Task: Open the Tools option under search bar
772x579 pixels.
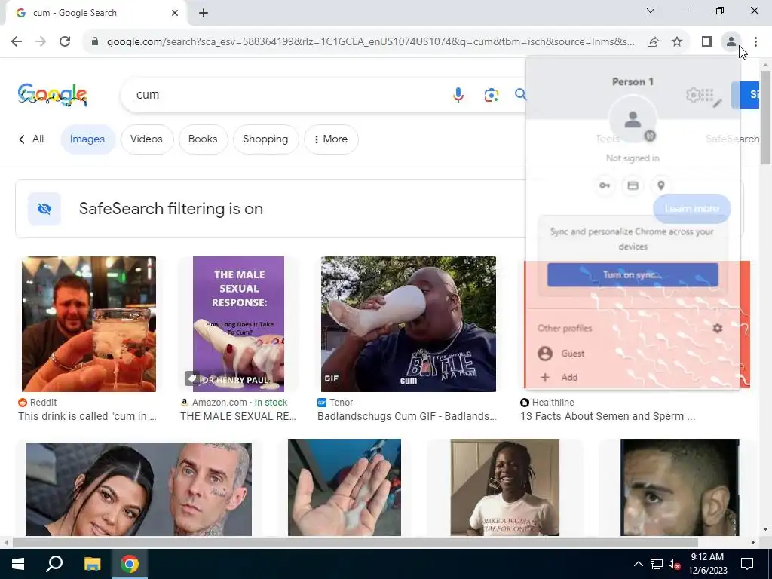Action: coord(608,139)
